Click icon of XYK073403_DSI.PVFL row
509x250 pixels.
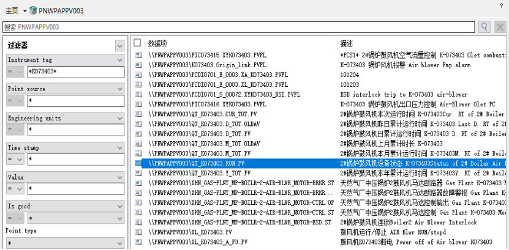point(138,95)
